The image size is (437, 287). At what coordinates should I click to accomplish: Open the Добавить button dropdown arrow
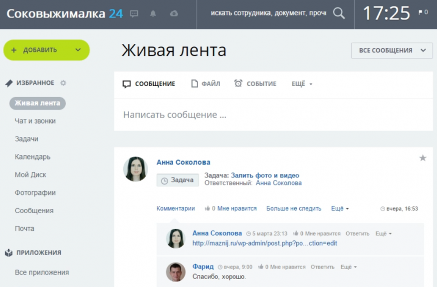pos(78,50)
